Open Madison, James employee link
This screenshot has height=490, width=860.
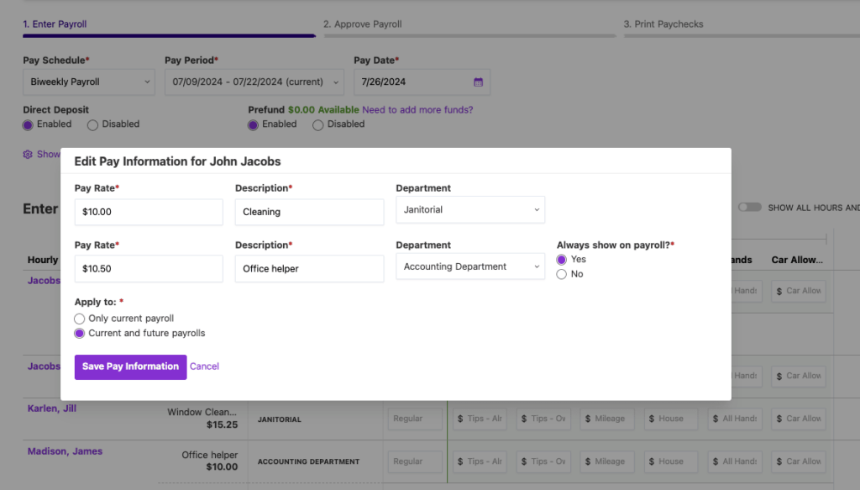pyautogui.click(x=65, y=451)
